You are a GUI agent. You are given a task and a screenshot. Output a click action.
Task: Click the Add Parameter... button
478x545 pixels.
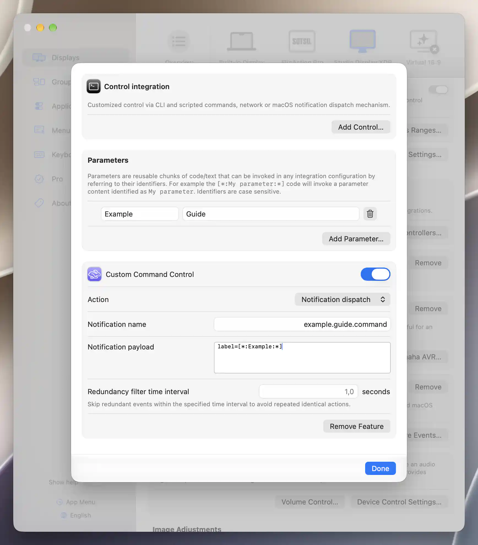pos(356,239)
